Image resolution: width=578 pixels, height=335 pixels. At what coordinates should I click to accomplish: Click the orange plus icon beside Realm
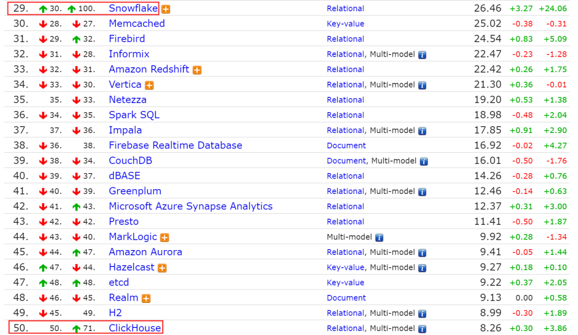click(146, 299)
